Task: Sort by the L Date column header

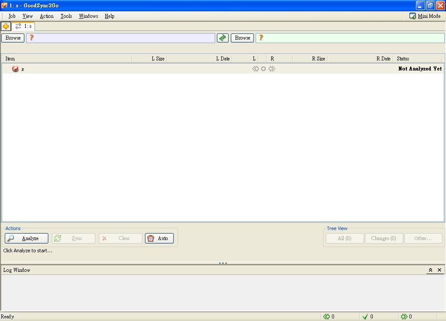Action: click(x=199, y=59)
